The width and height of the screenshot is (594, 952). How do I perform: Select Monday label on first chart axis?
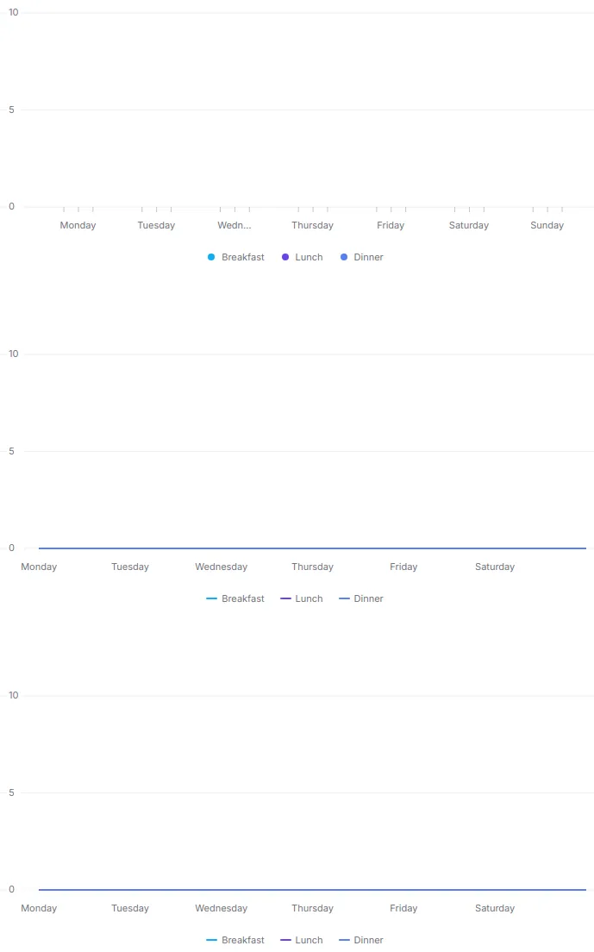[x=78, y=225]
